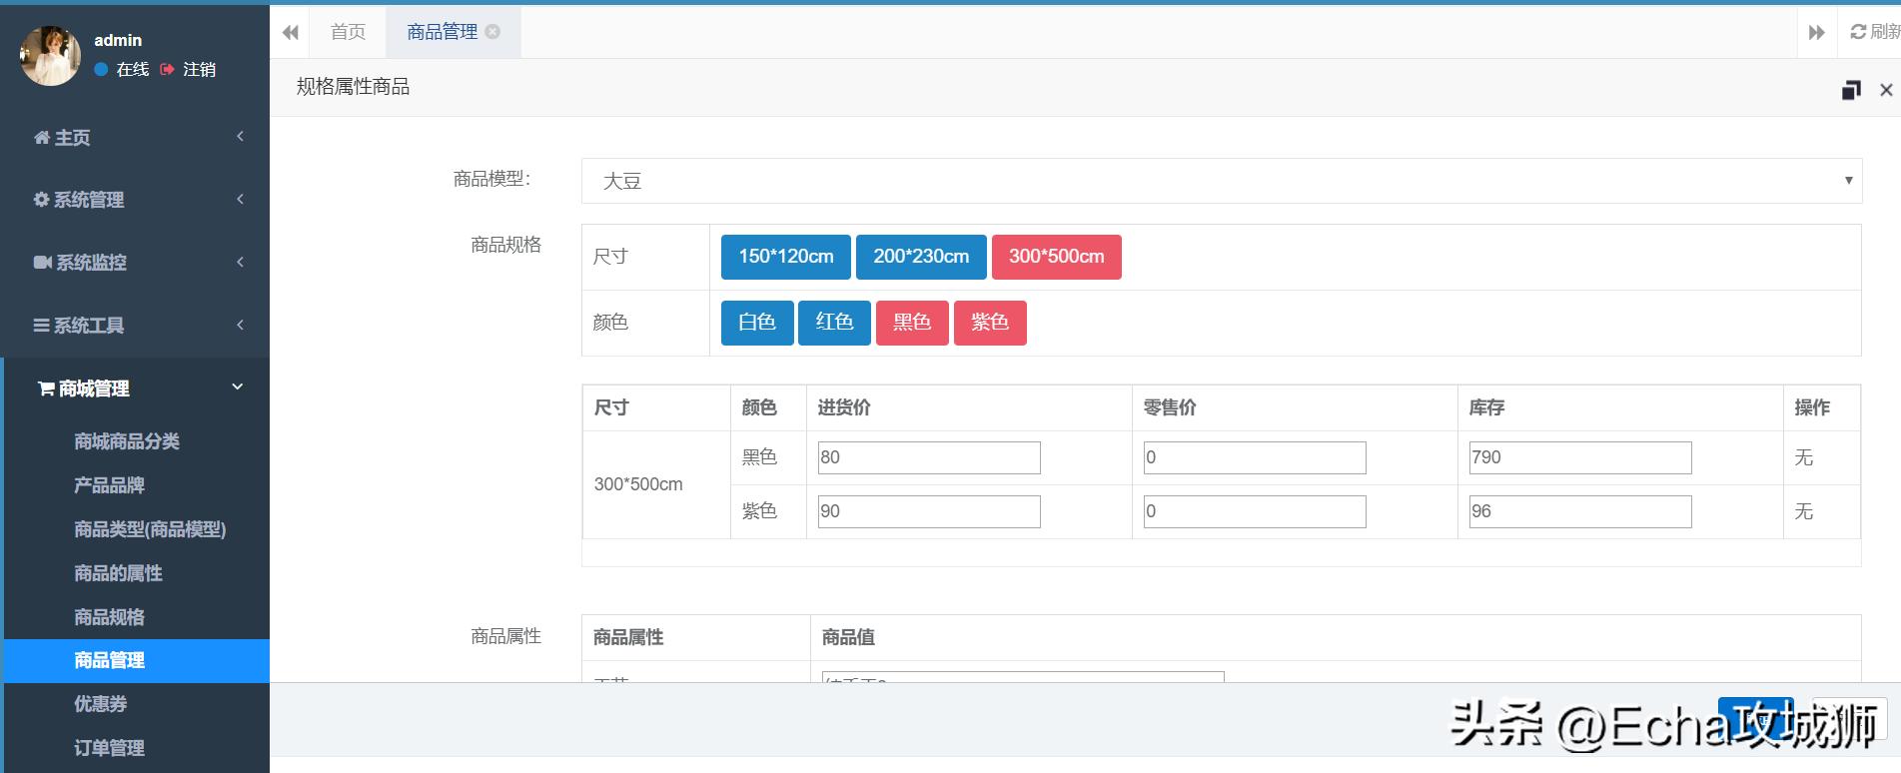Toggle the 300*500cm size spec button
Image resolution: width=1901 pixels, height=773 pixels.
point(1056,257)
